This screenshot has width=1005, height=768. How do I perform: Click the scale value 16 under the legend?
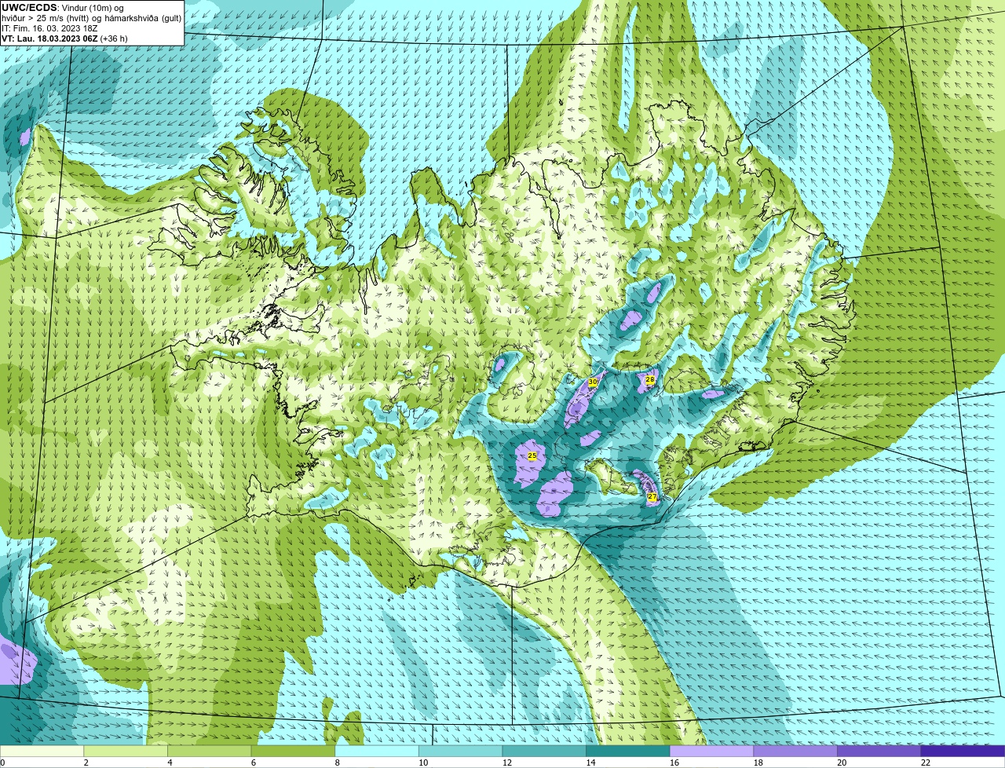pos(674,763)
